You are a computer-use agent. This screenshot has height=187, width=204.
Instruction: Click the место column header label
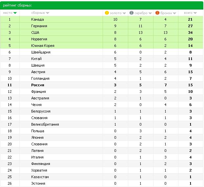(8, 13)
